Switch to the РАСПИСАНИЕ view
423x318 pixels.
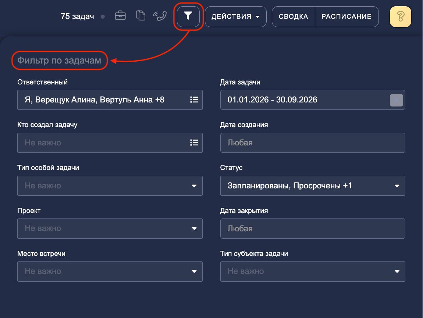pyautogui.click(x=346, y=17)
